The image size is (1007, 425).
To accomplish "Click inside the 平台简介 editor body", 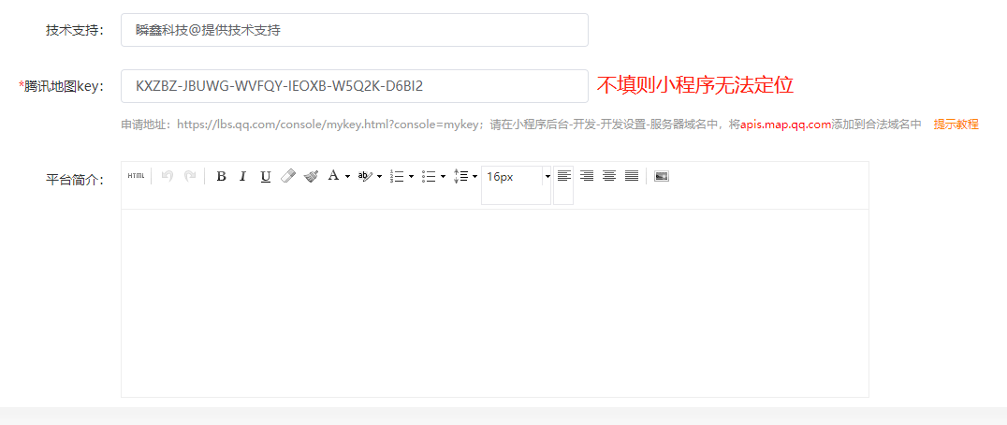I will point(494,302).
